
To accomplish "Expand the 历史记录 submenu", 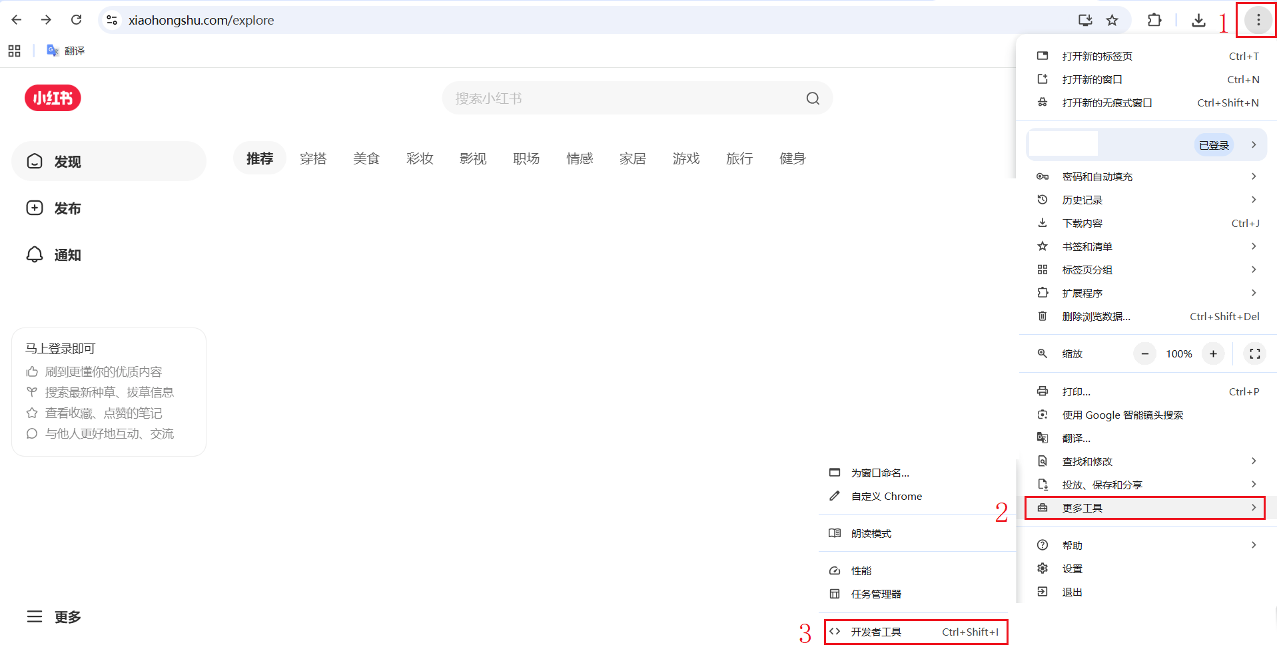I will (1146, 200).
